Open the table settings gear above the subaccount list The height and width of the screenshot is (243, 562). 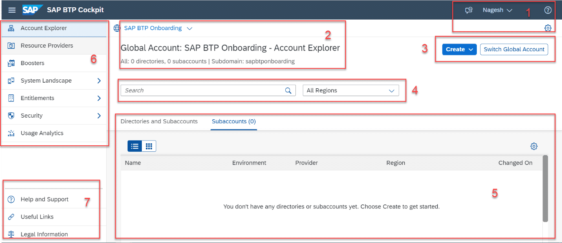(x=534, y=146)
